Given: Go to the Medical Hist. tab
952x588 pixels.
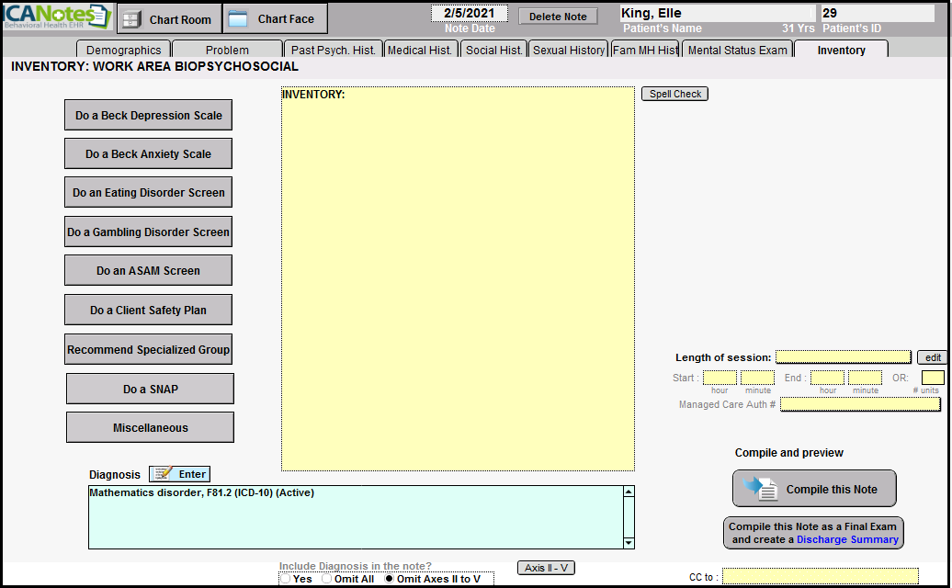Looking at the screenshot, I should click(x=420, y=50).
